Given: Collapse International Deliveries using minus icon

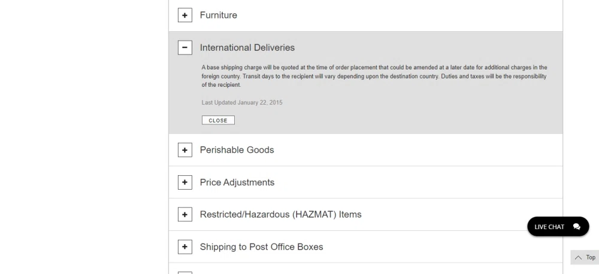Looking at the screenshot, I should point(185,48).
